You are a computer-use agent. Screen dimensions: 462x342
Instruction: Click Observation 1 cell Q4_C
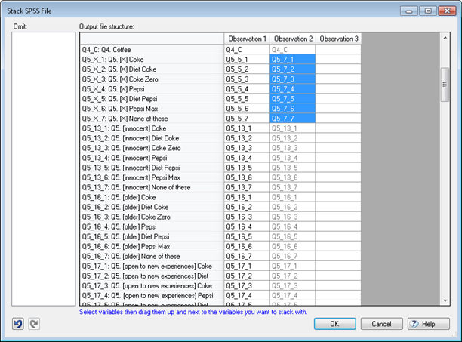coord(247,50)
